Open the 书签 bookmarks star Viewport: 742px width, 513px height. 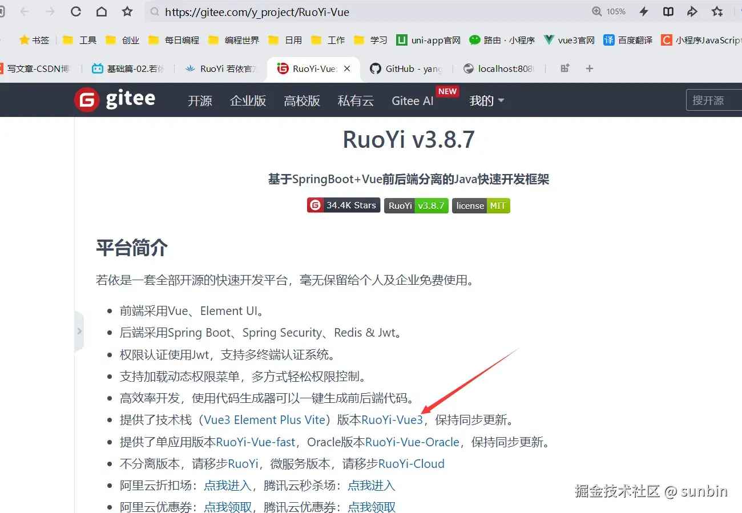34,40
